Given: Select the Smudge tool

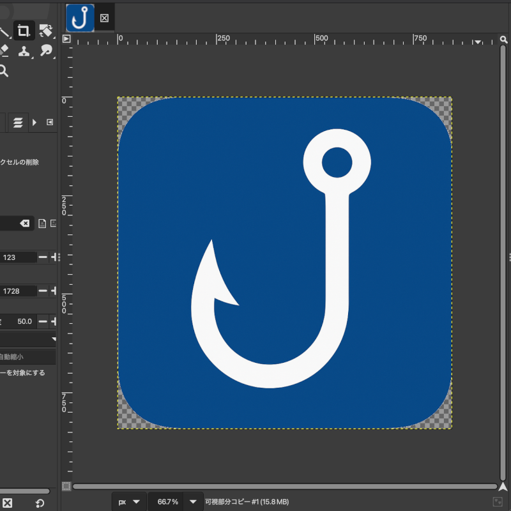Looking at the screenshot, I should click(45, 51).
